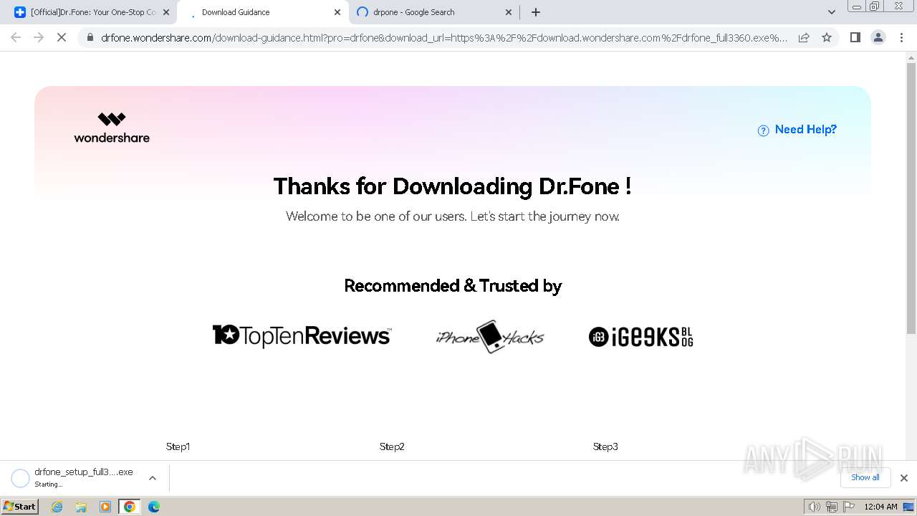Screen dimensions: 917x516
Task: Close the downloads bar
Action: (904, 478)
